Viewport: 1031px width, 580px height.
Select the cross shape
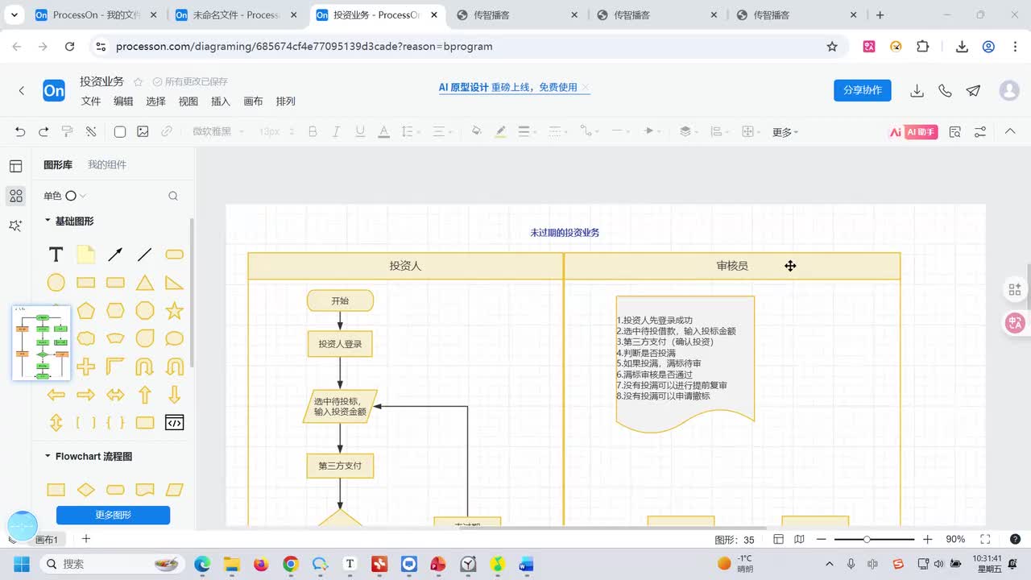pos(85,367)
